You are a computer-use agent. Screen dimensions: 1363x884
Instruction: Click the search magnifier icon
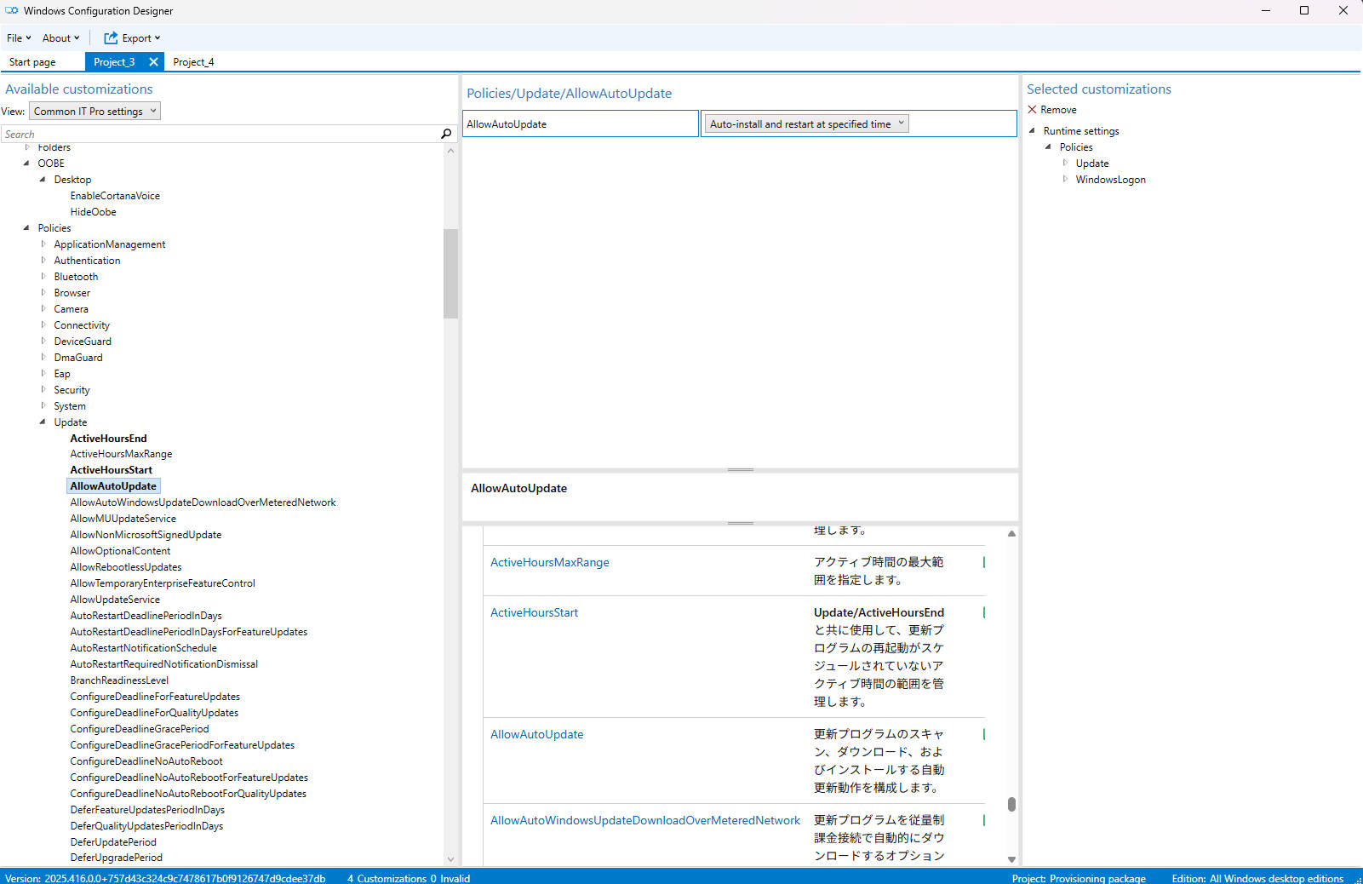(x=446, y=134)
